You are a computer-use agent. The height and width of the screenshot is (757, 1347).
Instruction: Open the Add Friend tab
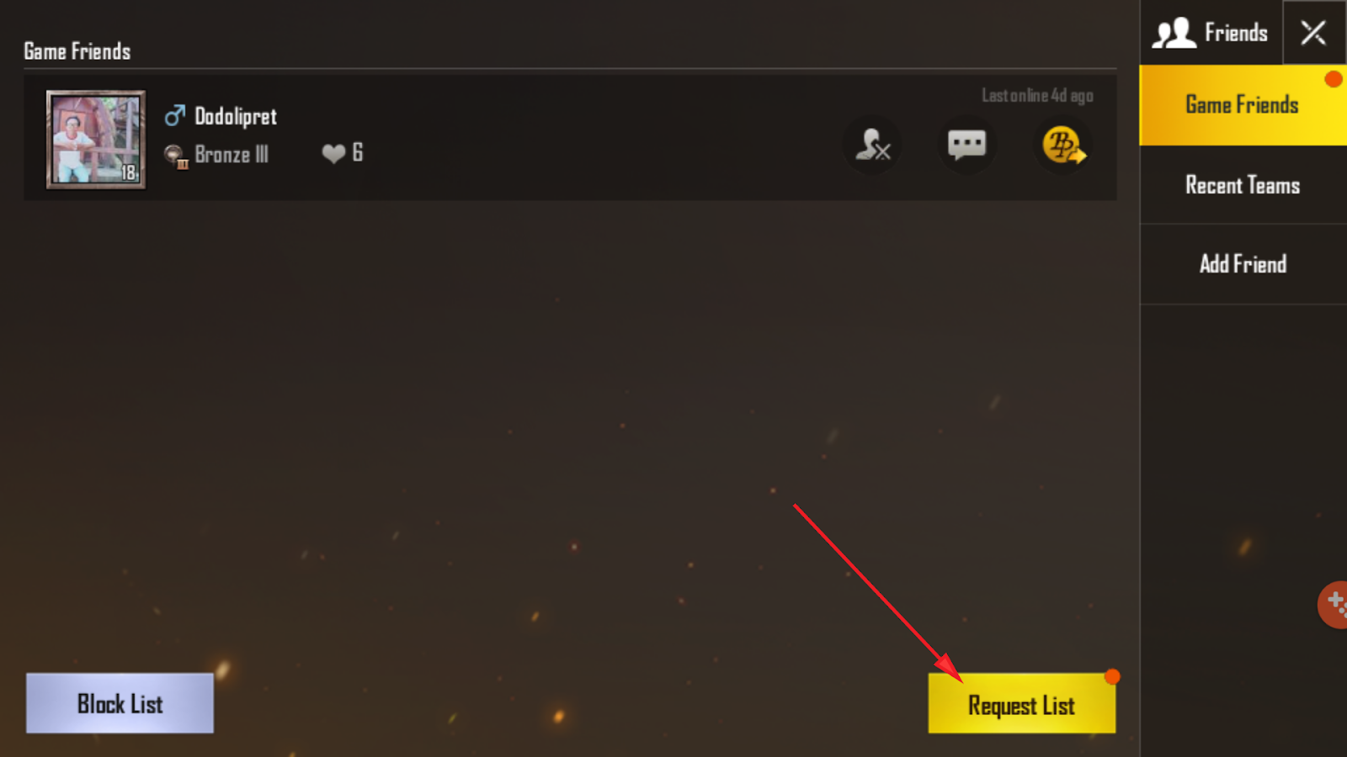tap(1243, 264)
